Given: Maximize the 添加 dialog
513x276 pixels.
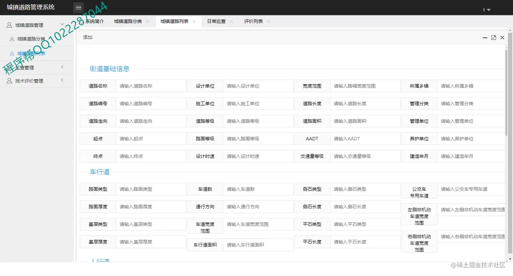Looking at the screenshot, I should coord(494,38).
